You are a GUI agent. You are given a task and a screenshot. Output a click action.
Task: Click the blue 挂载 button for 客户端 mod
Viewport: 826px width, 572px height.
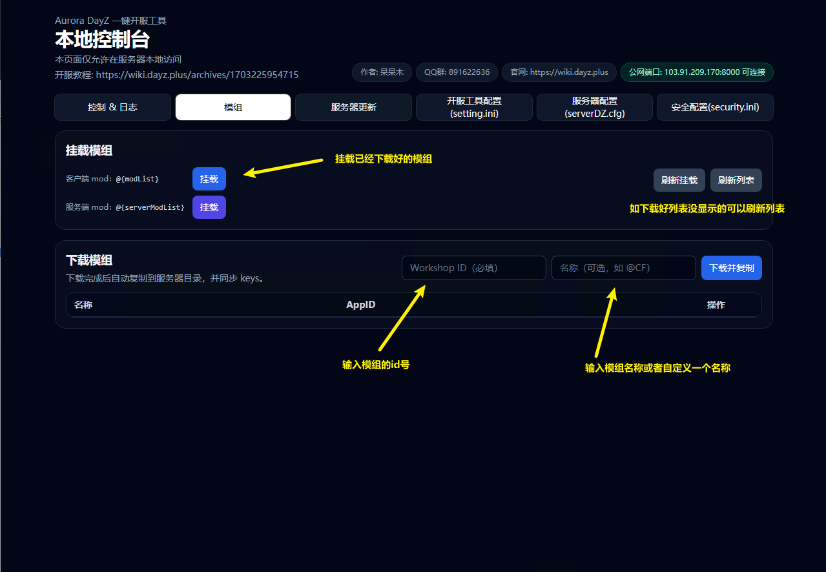pyautogui.click(x=209, y=179)
